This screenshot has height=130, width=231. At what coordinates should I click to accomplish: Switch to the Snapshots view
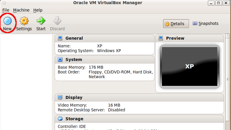pos(205,23)
